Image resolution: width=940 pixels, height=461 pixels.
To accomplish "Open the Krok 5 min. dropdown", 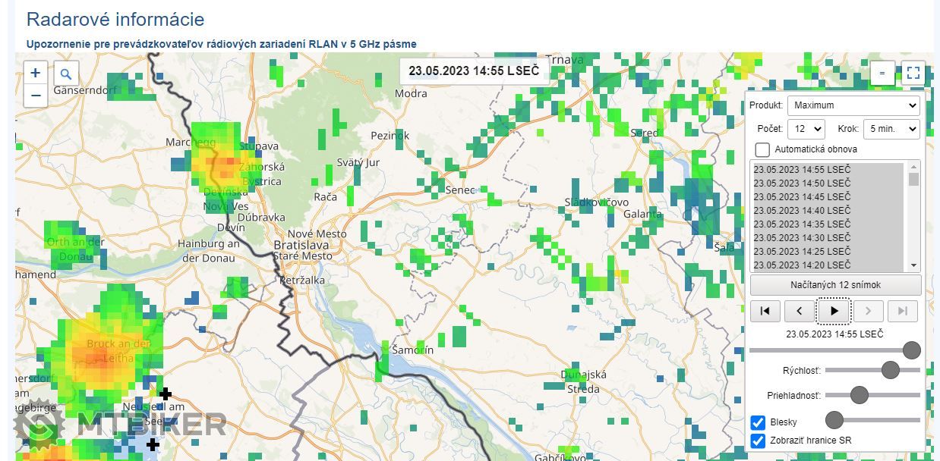I will tap(891, 129).
